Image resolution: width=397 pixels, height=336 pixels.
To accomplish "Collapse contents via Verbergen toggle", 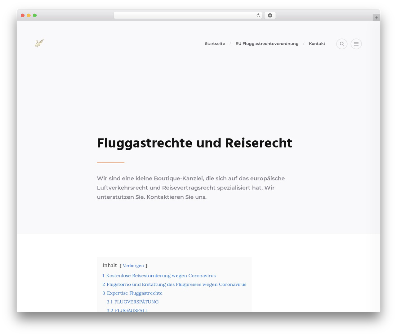I will 133,266.
